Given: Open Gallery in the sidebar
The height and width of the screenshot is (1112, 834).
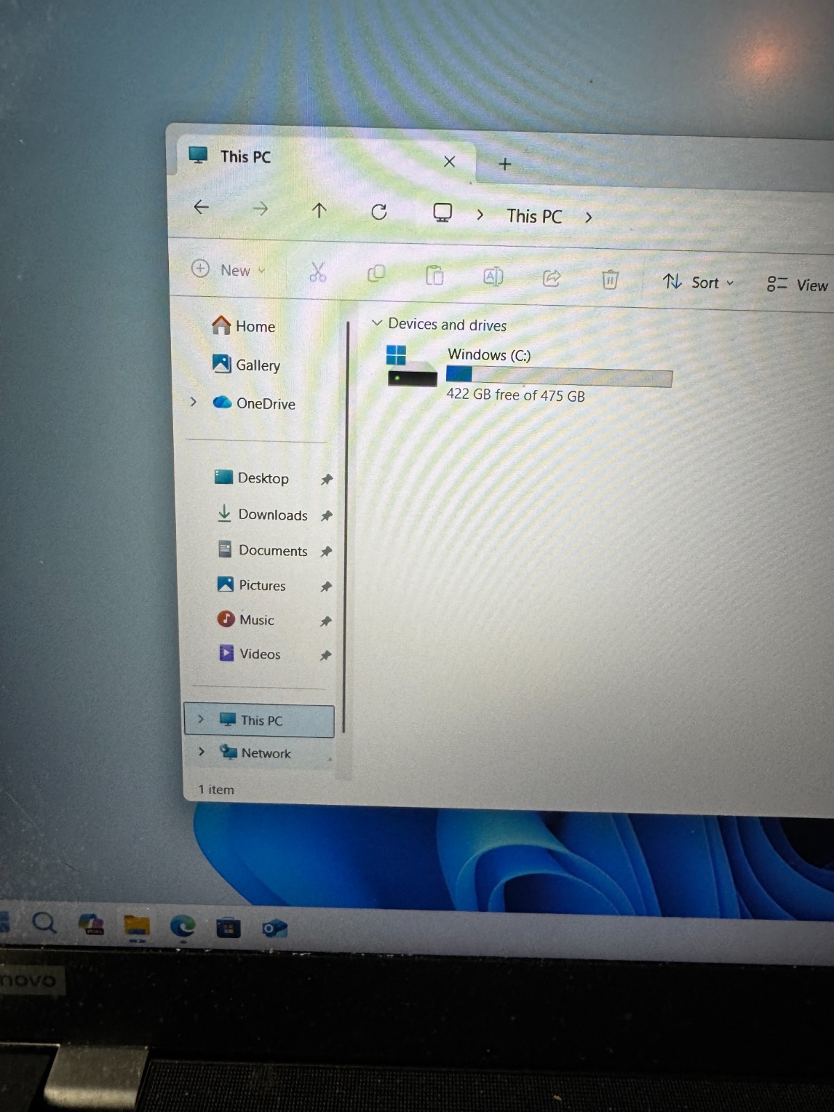Looking at the screenshot, I should (x=247, y=364).
